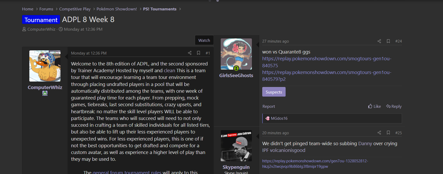The width and height of the screenshot is (443, 174).
Task: Share post #25 using share icon
Action: click(379, 133)
